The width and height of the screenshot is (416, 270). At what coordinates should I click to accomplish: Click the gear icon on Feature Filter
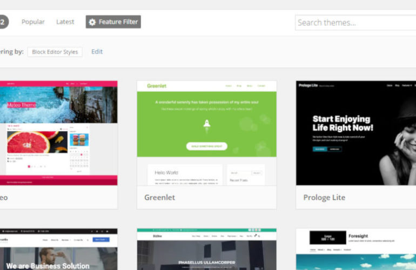(92, 22)
